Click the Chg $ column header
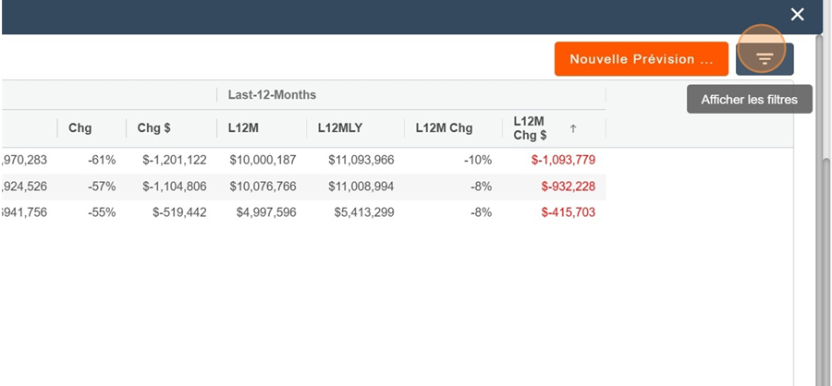832x386 pixels. (x=153, y=128)
